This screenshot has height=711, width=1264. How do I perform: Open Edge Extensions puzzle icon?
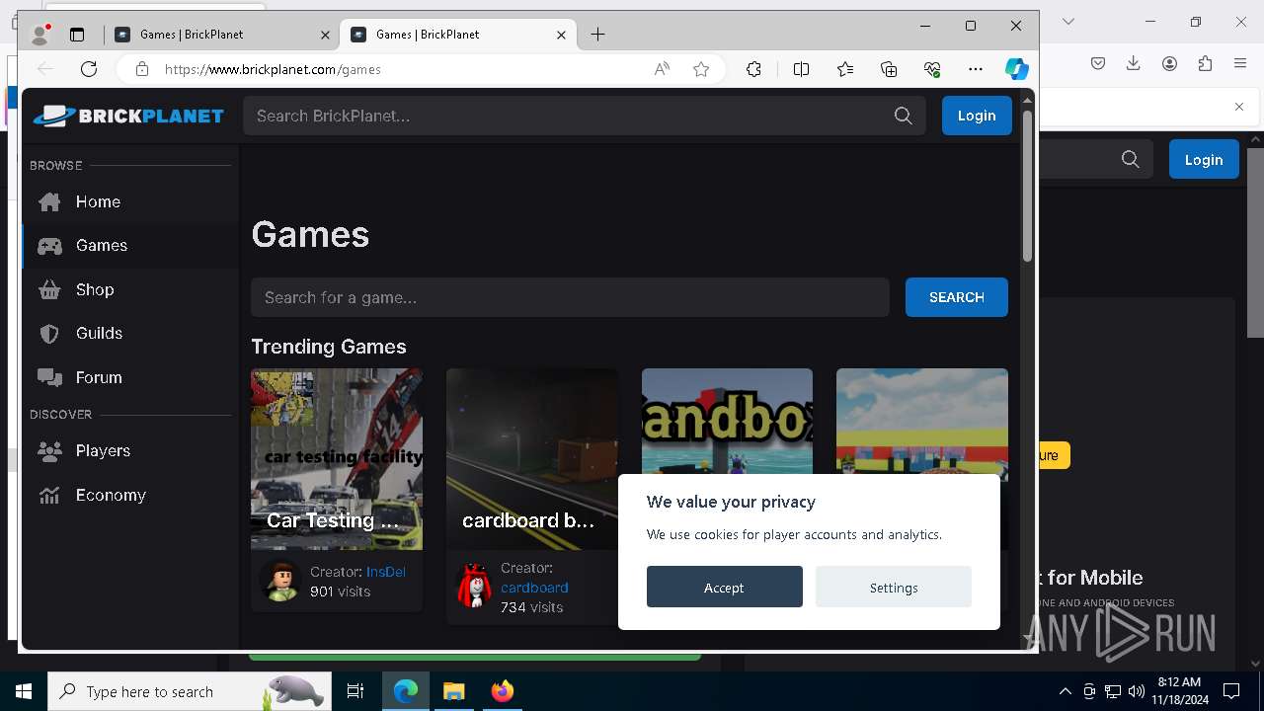[753, 69]
